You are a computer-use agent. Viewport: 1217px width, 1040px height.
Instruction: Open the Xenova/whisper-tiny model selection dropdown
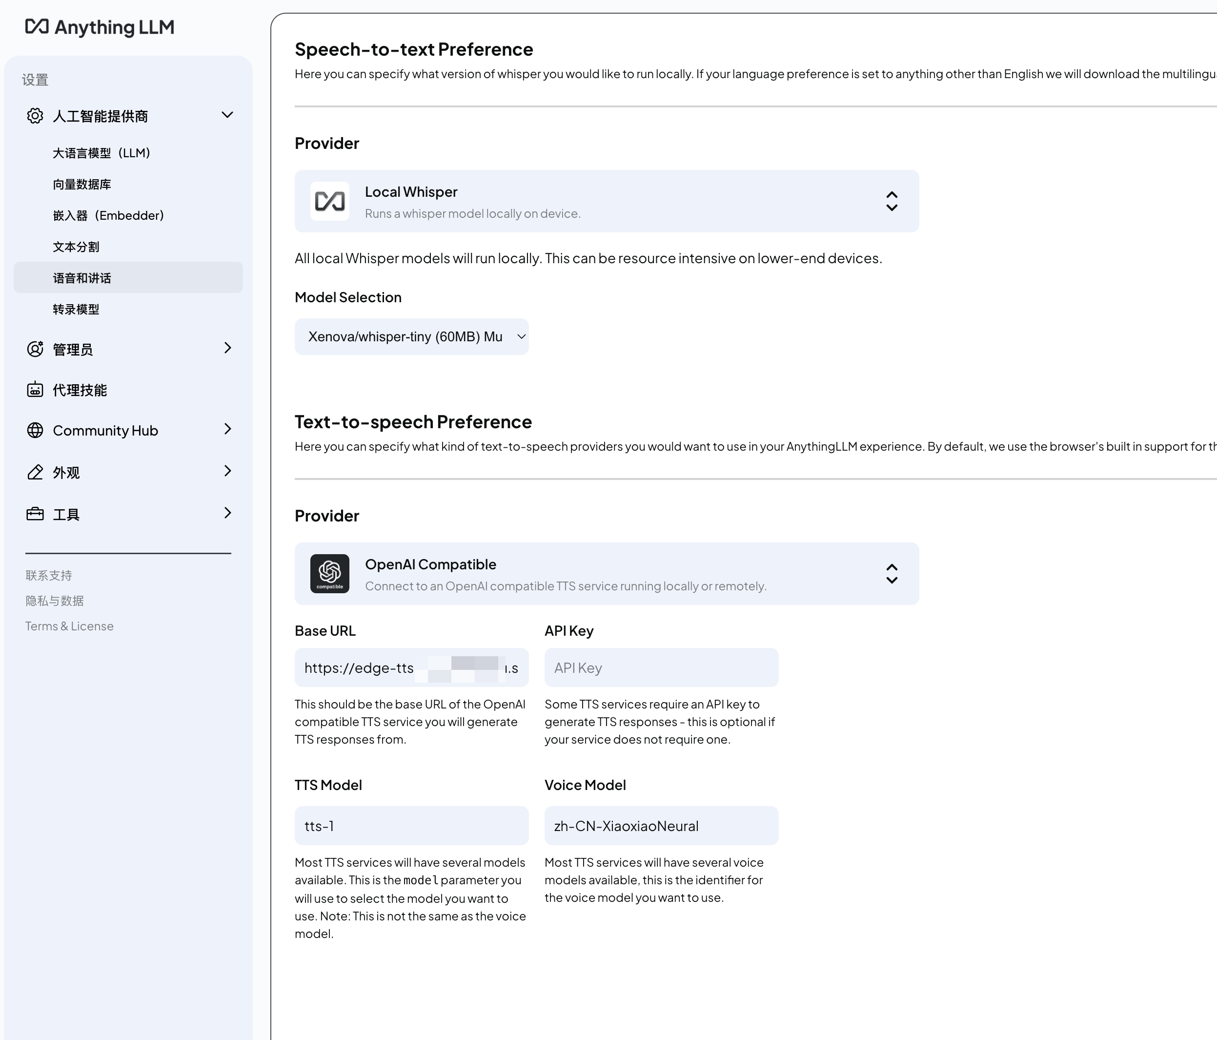tap(412, 337)
